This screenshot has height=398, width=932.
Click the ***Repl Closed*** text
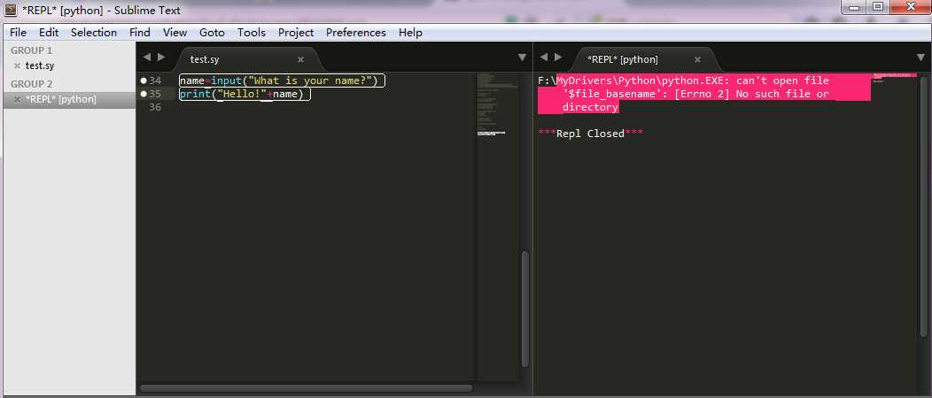tap(591, 134)
